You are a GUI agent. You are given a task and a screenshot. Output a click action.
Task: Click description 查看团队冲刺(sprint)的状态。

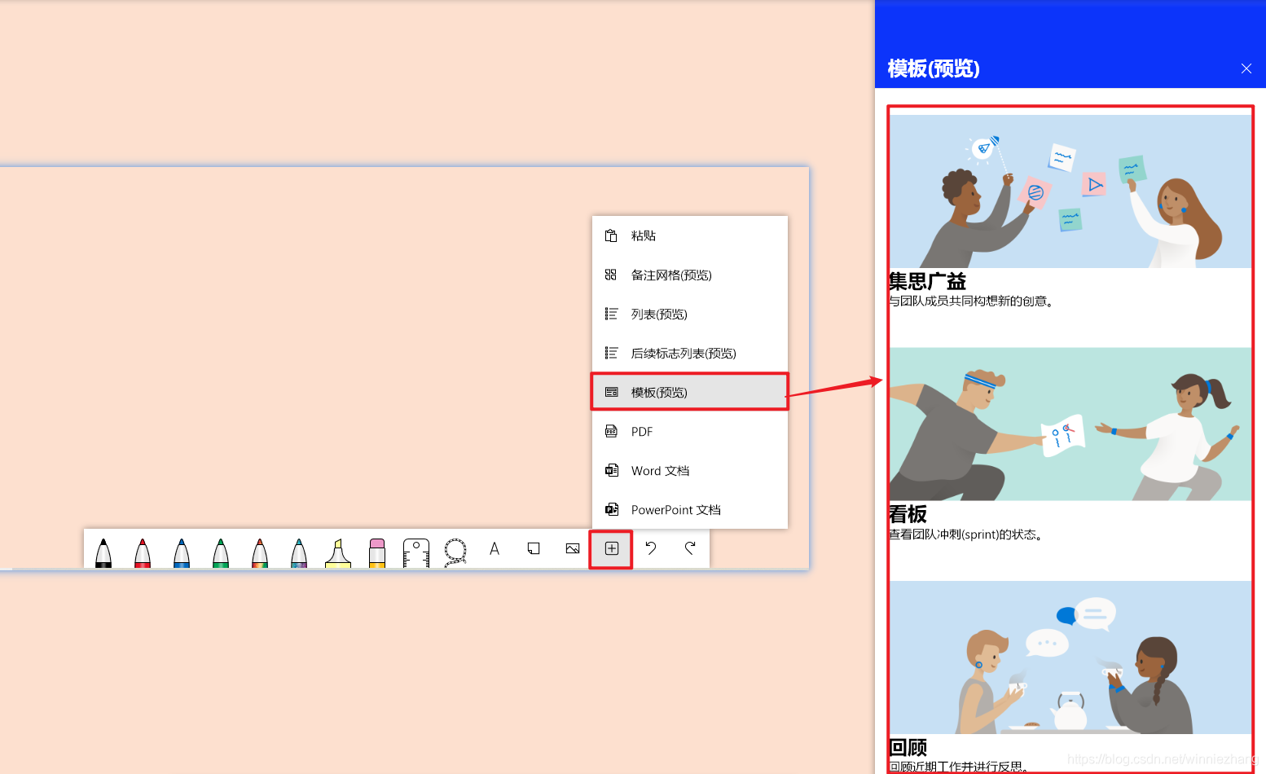point(968,534)
